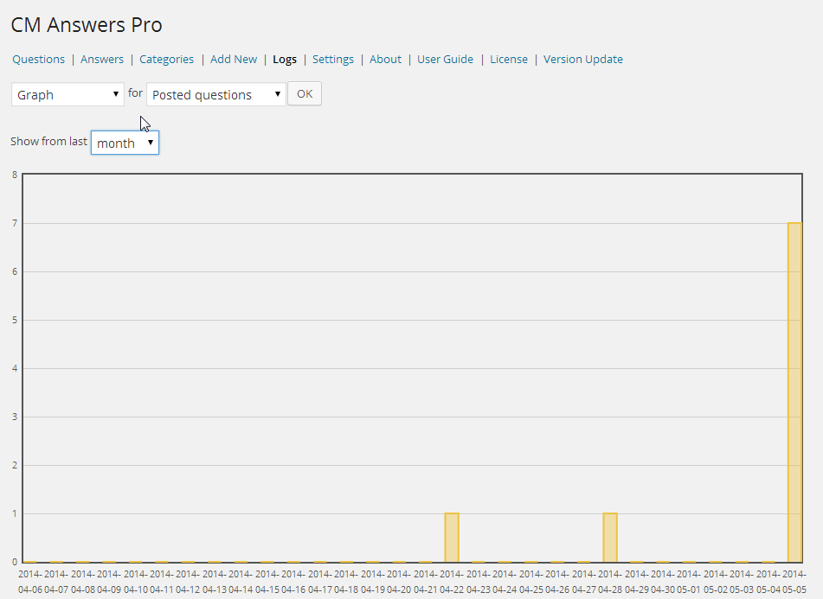View the License page

tap(509, 60)
